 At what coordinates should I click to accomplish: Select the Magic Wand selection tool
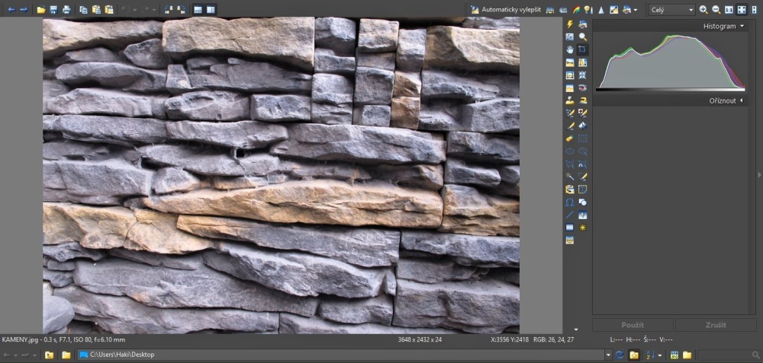point(570,177)
